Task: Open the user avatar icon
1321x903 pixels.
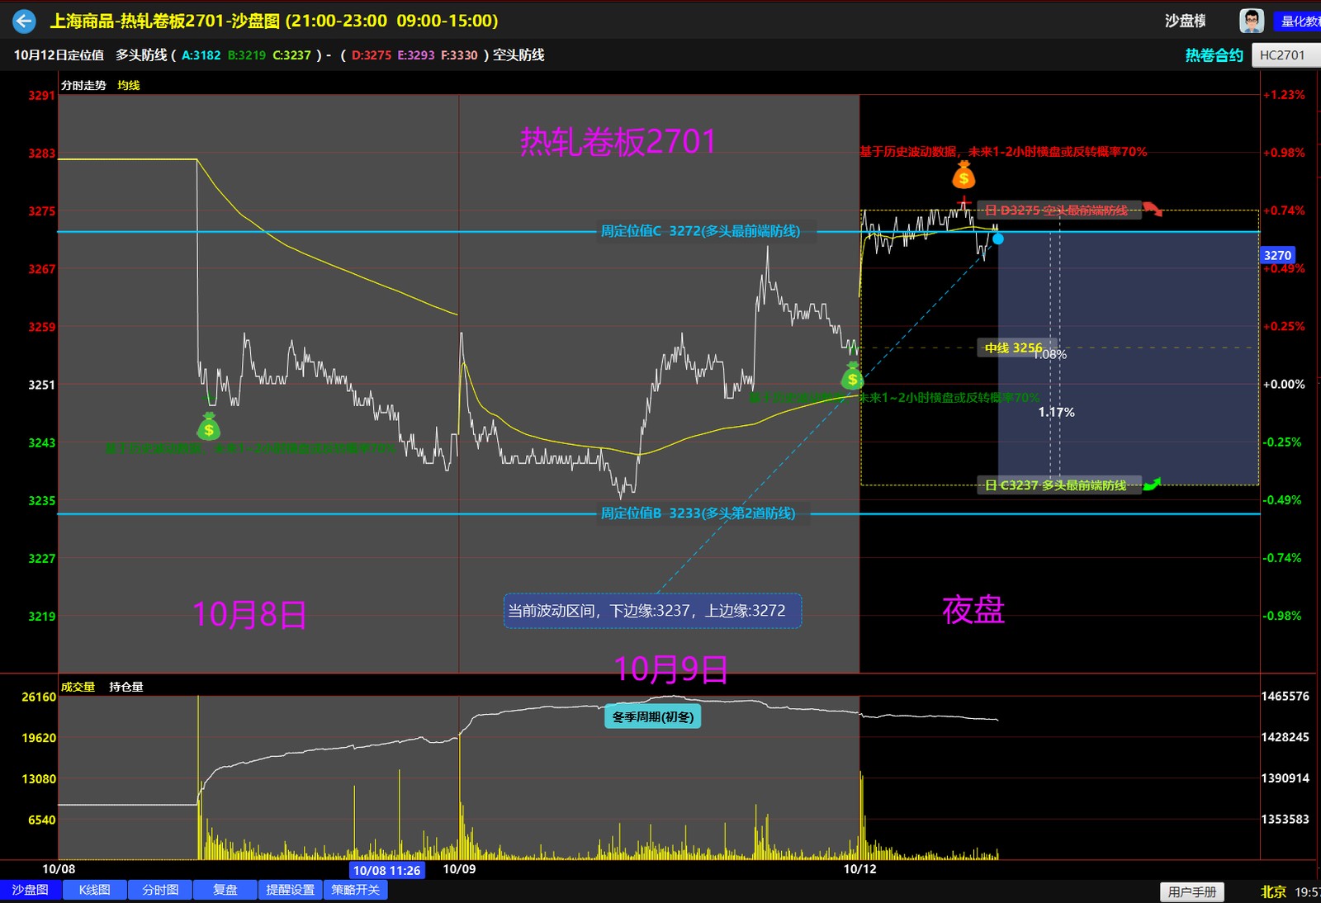Action: pos(1252,21)
